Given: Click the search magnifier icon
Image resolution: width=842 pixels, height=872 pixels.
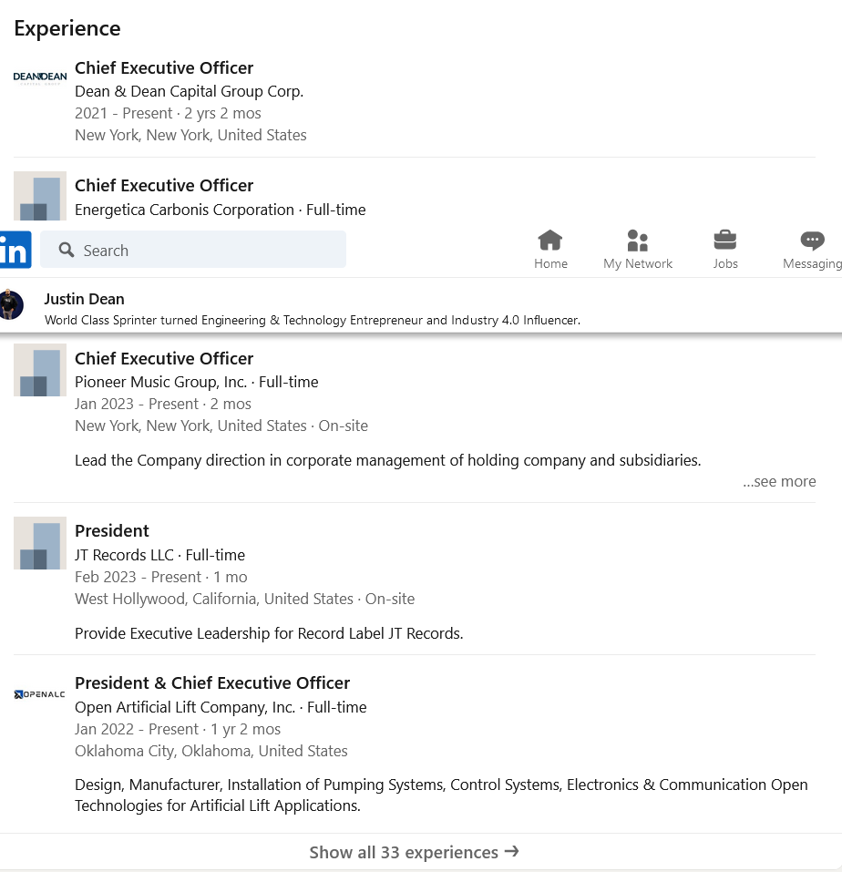Looking at the screenshot, I should [x=67, y=250].
